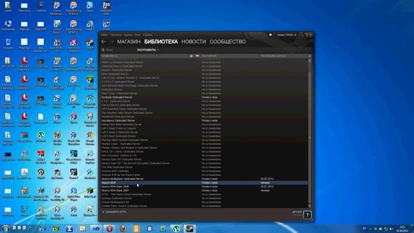
Task: Sort by the Состояние column header
Action: point(209,56)
